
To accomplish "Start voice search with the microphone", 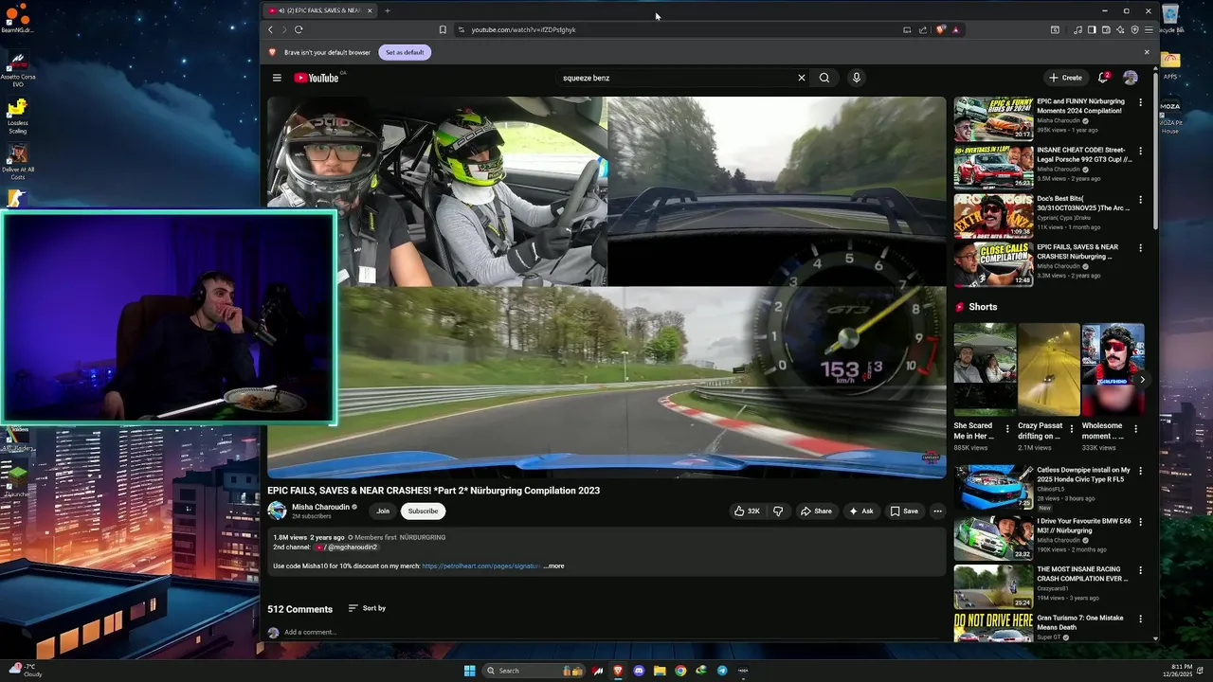I will click(856, 78).
